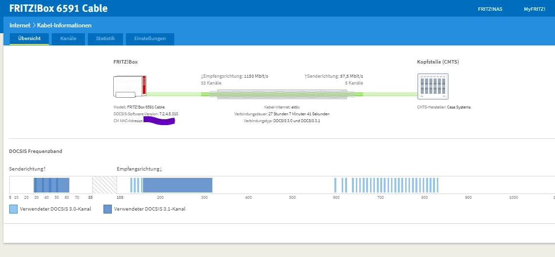Click the hatched guard band area
Viewport: 555px width, 257px height.
pos(104,185)
